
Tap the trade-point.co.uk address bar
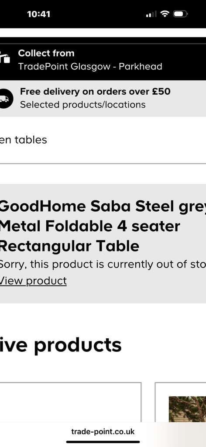(103, 432)
